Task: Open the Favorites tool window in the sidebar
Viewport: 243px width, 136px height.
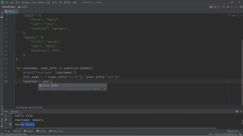Action: tap(2, 123)
